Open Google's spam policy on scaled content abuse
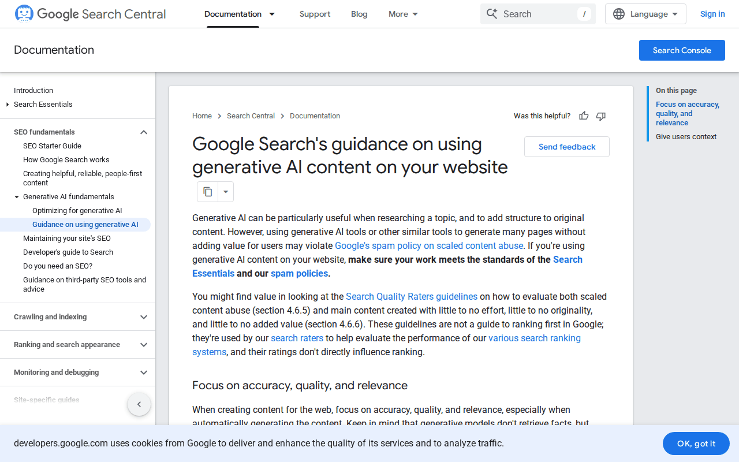The height and width of the screenshot is (462, 739). [429, 245]
